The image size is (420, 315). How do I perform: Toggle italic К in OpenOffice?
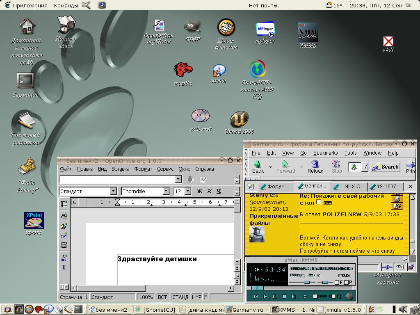(209, 191)
